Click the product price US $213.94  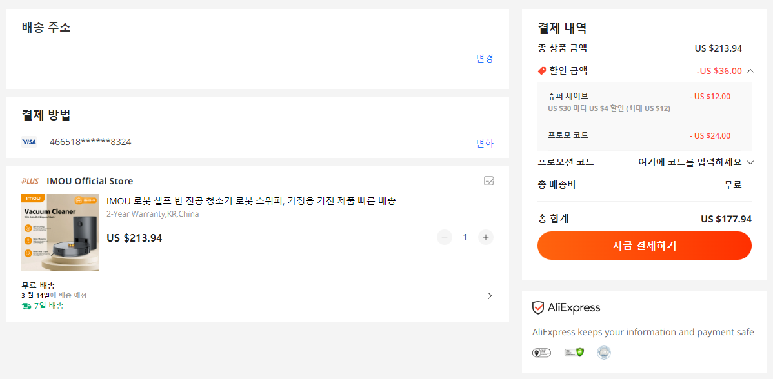pos(134,238)
